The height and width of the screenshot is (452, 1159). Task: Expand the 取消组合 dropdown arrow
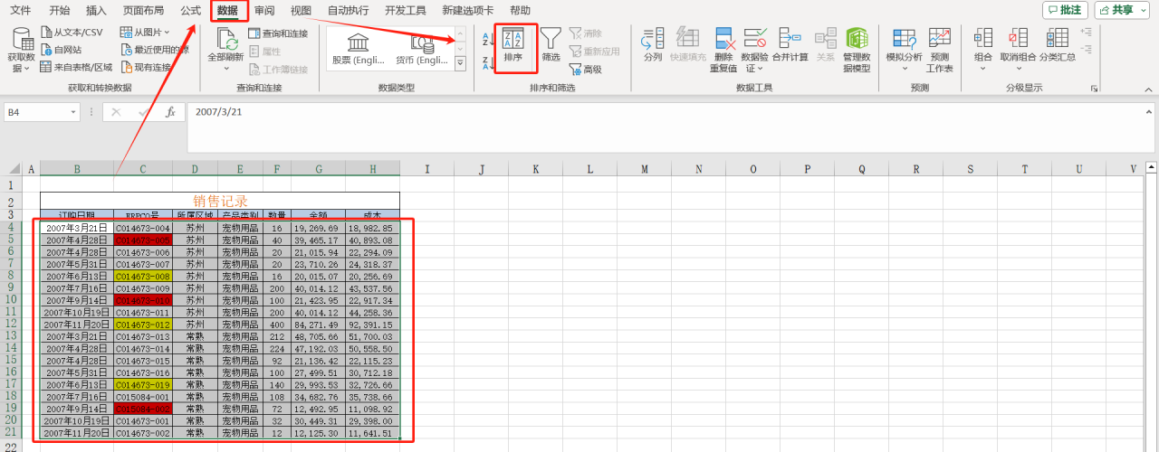click(1018, 69)
